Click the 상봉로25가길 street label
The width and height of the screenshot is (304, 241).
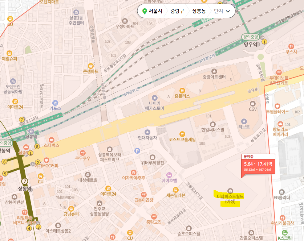tap(194, 191)
